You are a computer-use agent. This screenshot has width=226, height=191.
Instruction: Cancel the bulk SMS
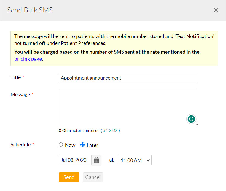[93, 177]
